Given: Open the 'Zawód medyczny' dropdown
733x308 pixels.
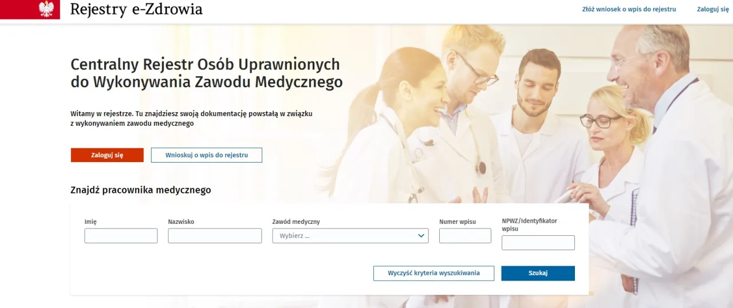Looking at the screenshot, I should click(x=350, y=236).
